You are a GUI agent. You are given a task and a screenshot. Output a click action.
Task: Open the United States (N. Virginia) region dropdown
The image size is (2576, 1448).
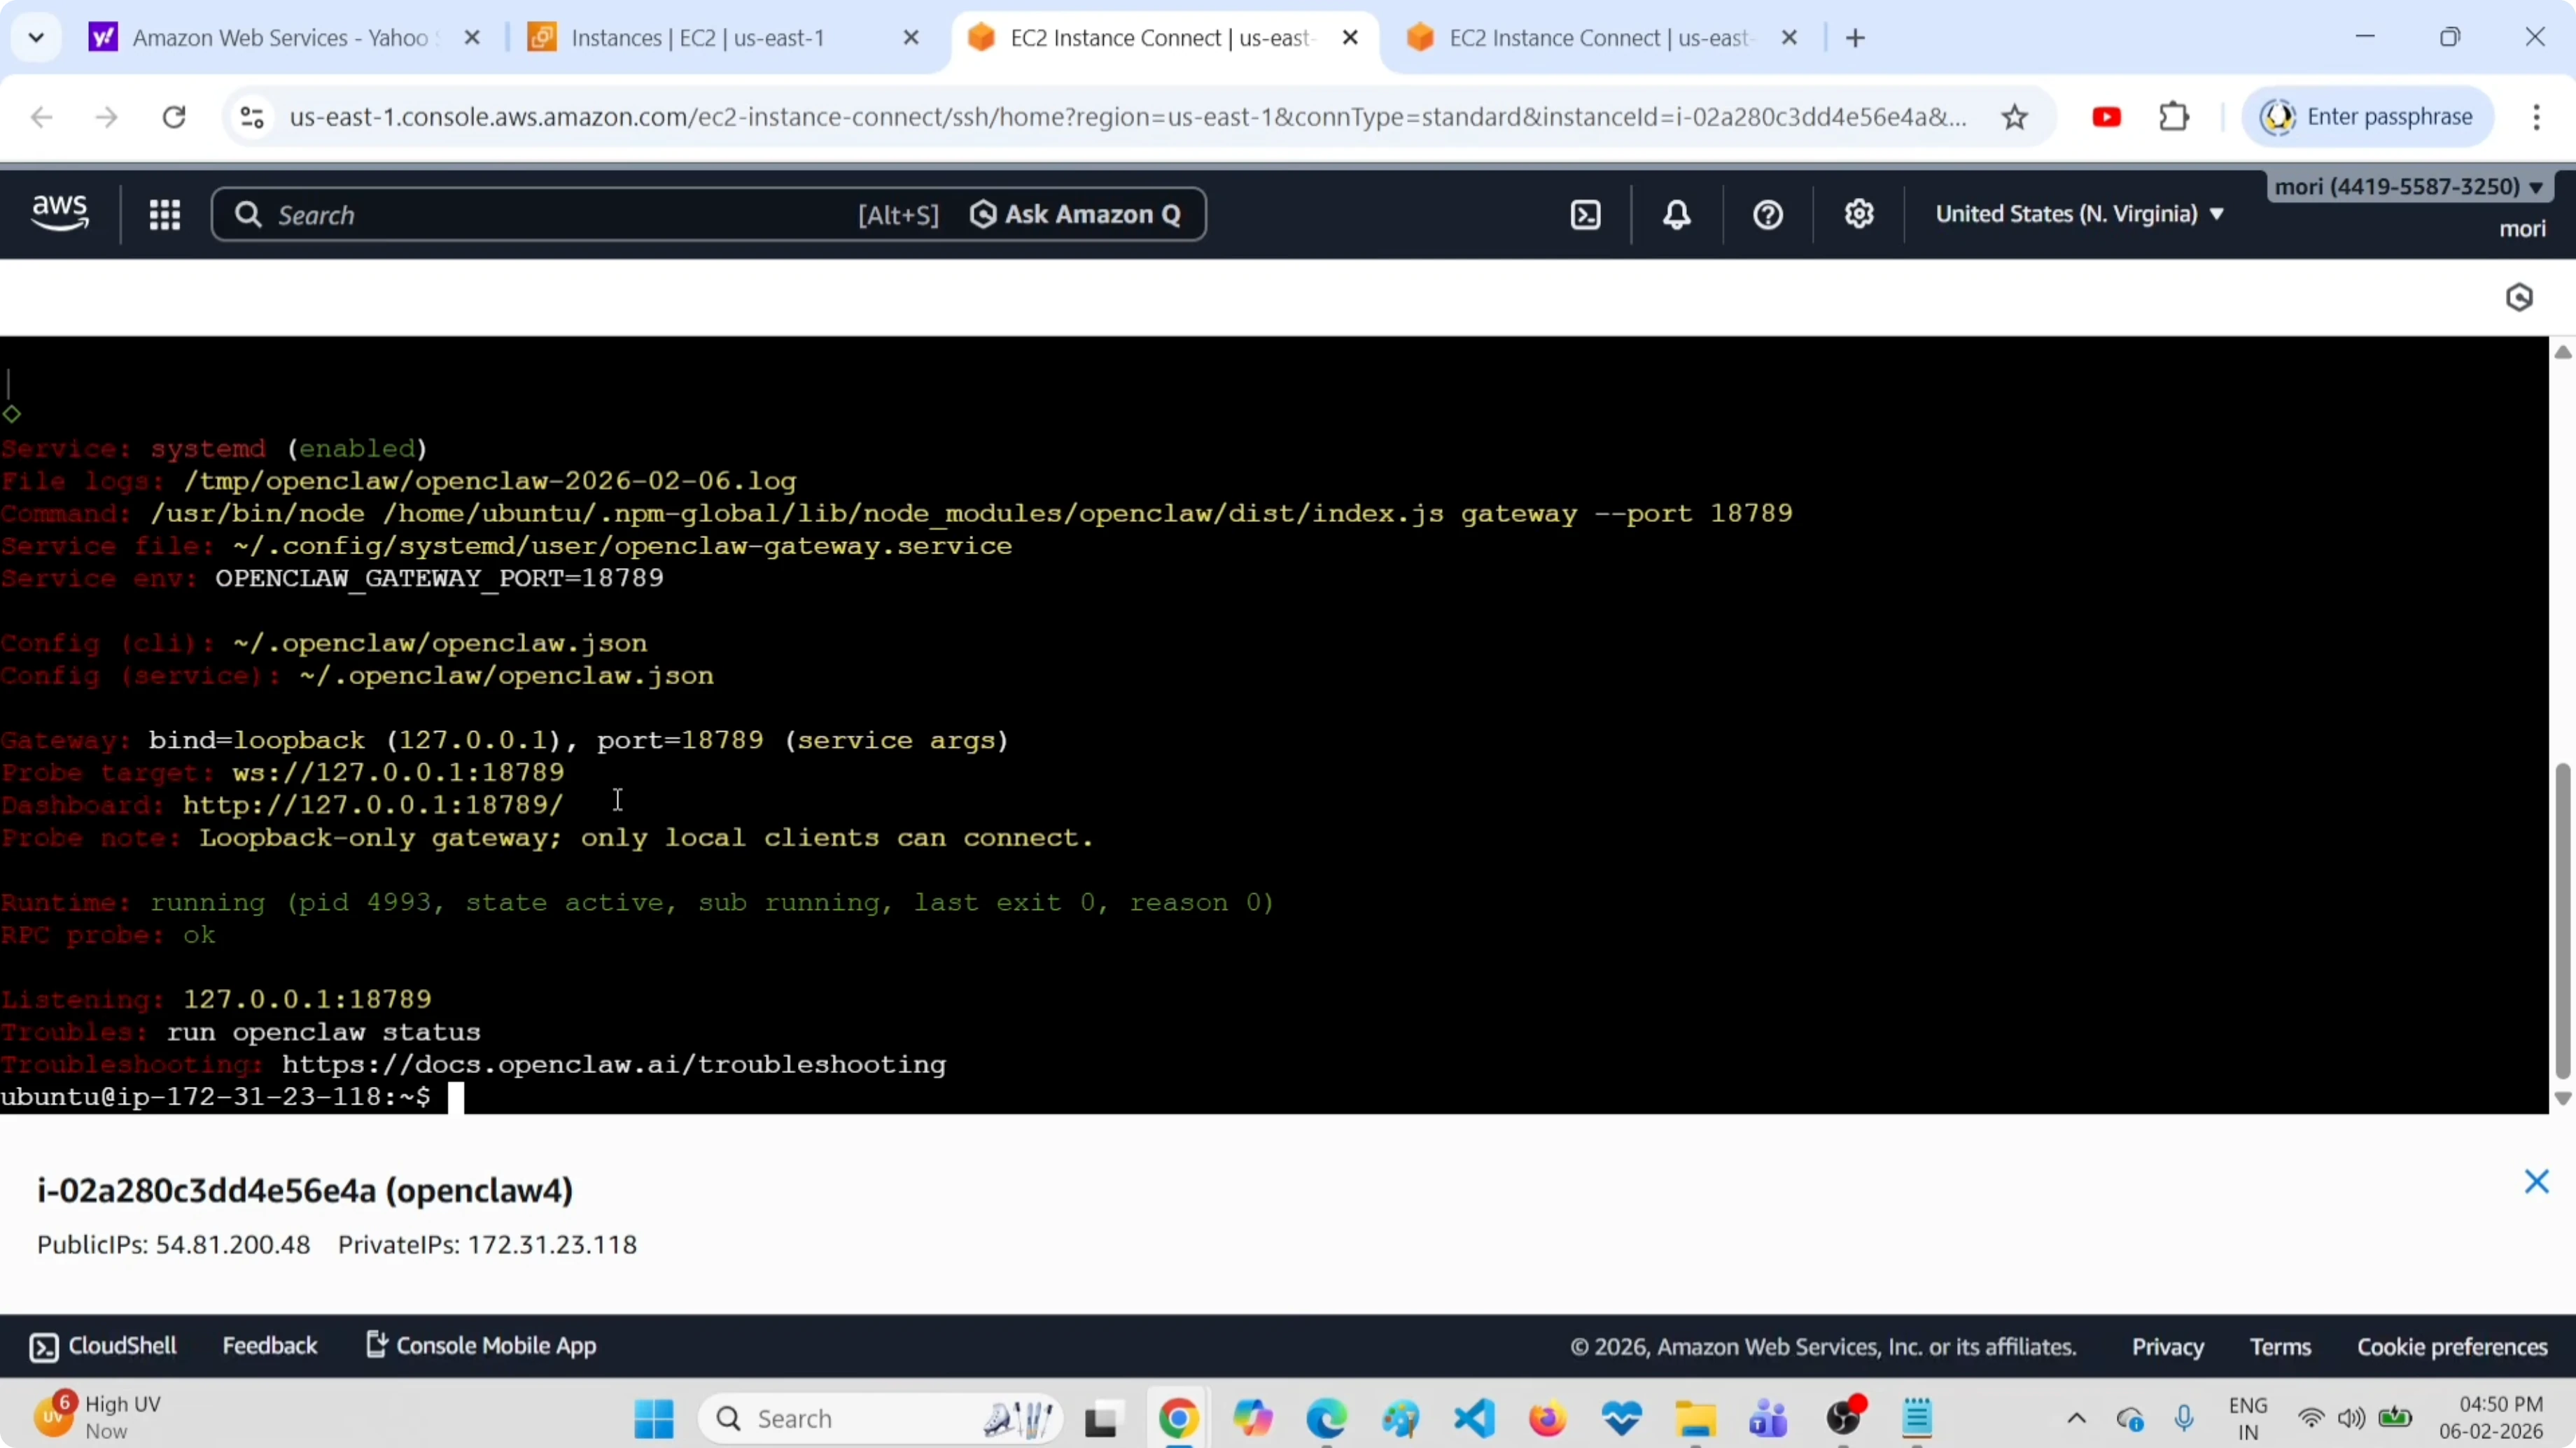coord(2079,213)
